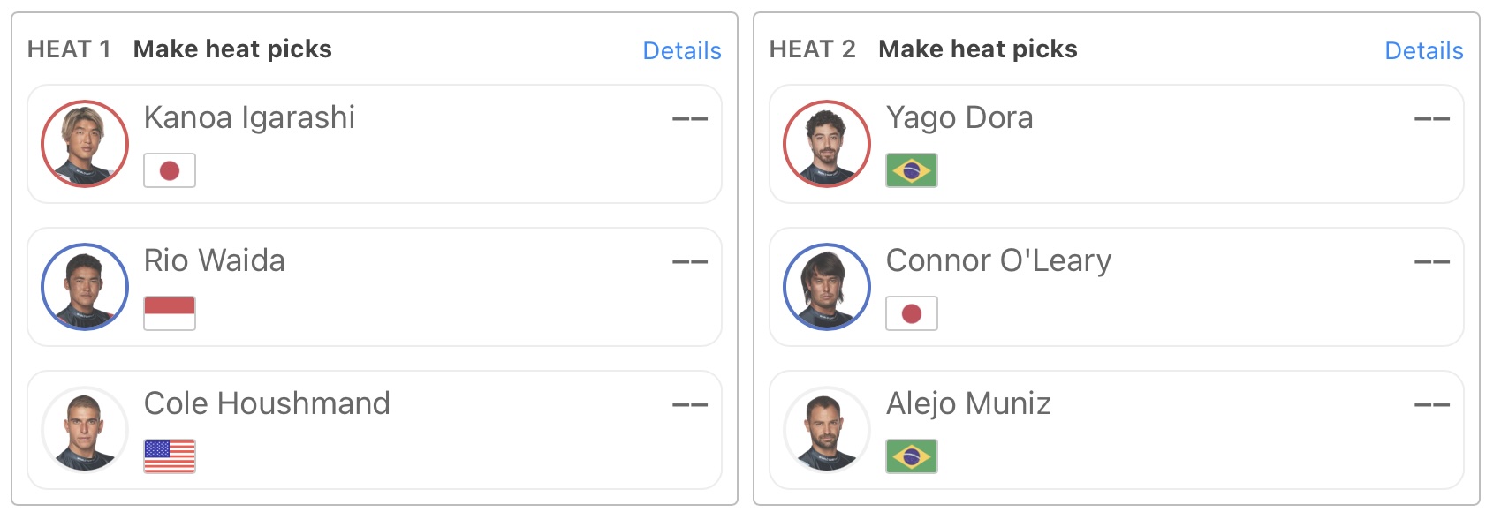
Task: Pick Yago Dora by name in Heat 2
Action: (959, 117)
